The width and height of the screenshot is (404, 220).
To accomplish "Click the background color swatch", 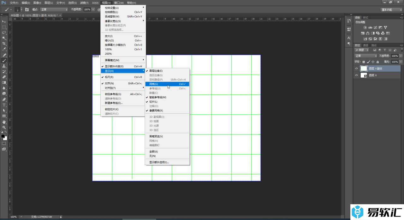I will click(x=5, y=138).
